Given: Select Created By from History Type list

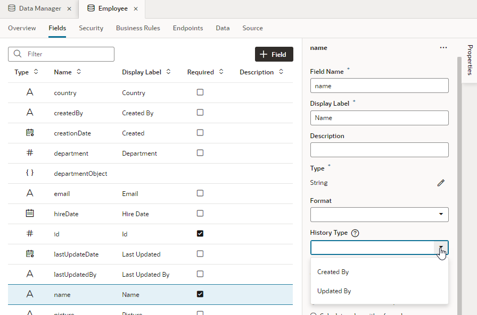Looking at the screenshot, I should (333, 272).
